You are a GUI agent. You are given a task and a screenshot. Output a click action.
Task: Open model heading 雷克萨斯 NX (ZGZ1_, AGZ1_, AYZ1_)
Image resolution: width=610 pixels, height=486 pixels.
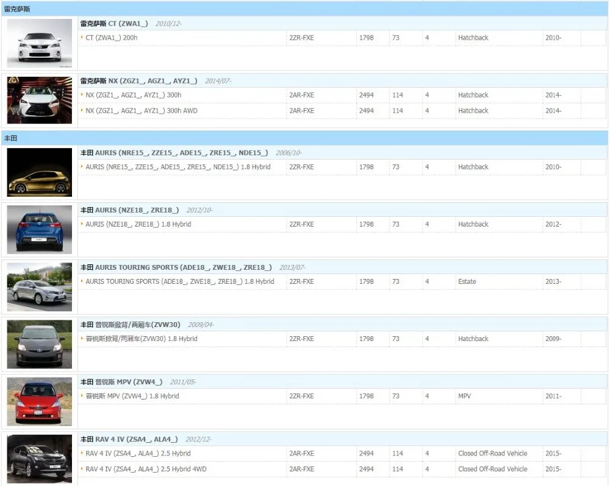(x=138, y=81)
